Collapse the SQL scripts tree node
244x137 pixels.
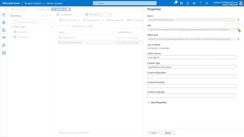pos(11,27)
